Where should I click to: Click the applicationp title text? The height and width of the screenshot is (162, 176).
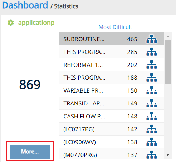[36, 23]
